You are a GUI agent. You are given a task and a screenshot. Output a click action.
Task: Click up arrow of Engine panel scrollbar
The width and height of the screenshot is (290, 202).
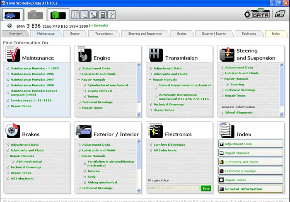(139, 65)
